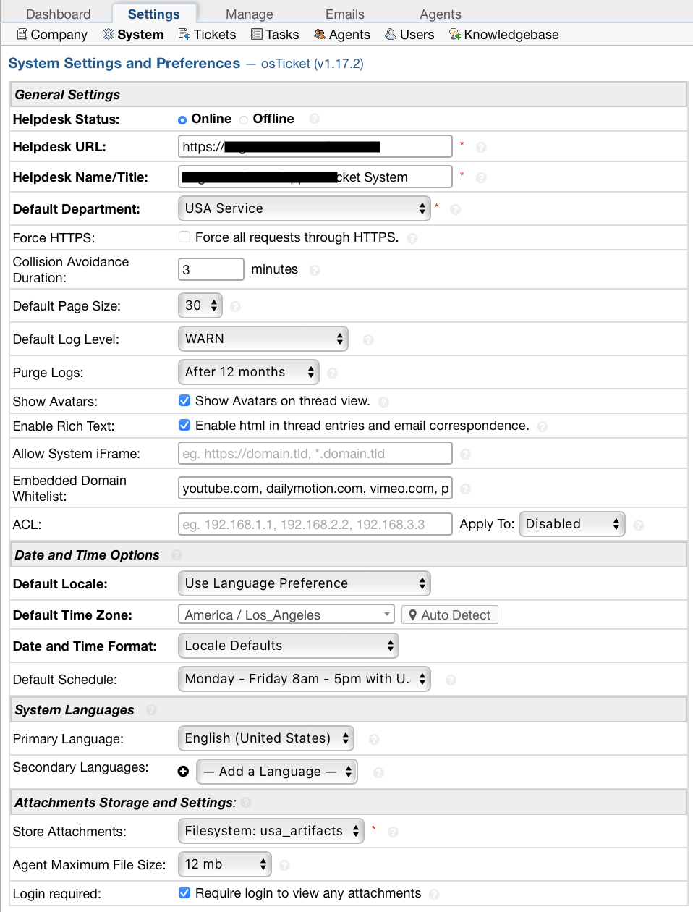Go to Tickets settings page
This screenshot has width=693, height=912.
tap(207, 35)
